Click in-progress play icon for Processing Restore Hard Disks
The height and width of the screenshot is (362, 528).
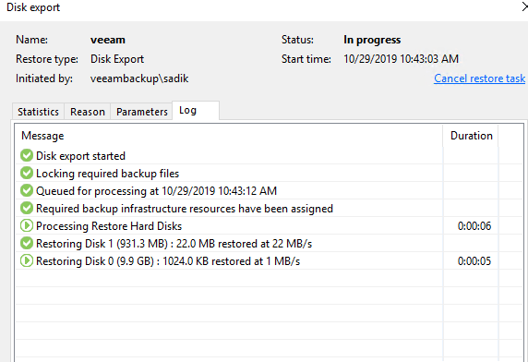tap(26, 225)
